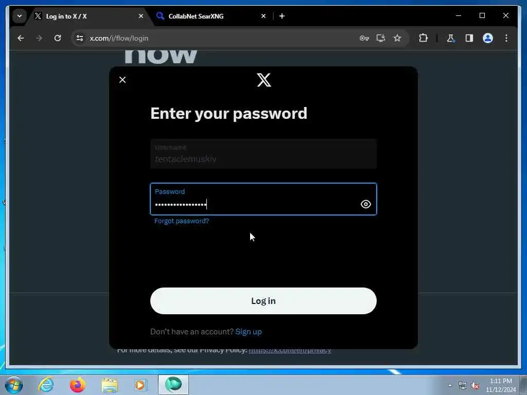Show hidden system tray icons
Screen dimensions: 527x395
[x=450, y=386]
